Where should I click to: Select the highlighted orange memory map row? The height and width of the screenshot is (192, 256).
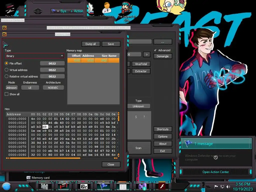(93, 60)
